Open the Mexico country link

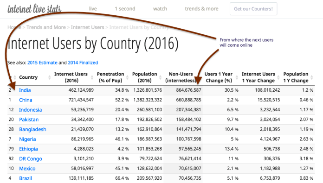pyautogui.click(x=27, y=169)
